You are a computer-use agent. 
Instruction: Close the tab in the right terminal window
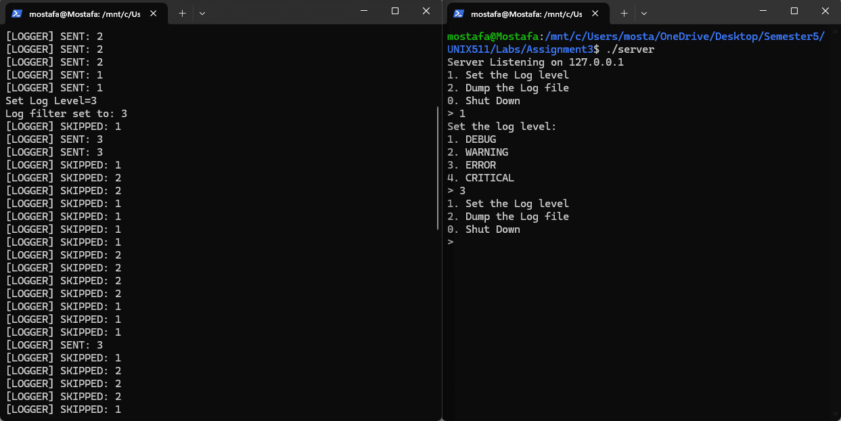pos(597,14)
